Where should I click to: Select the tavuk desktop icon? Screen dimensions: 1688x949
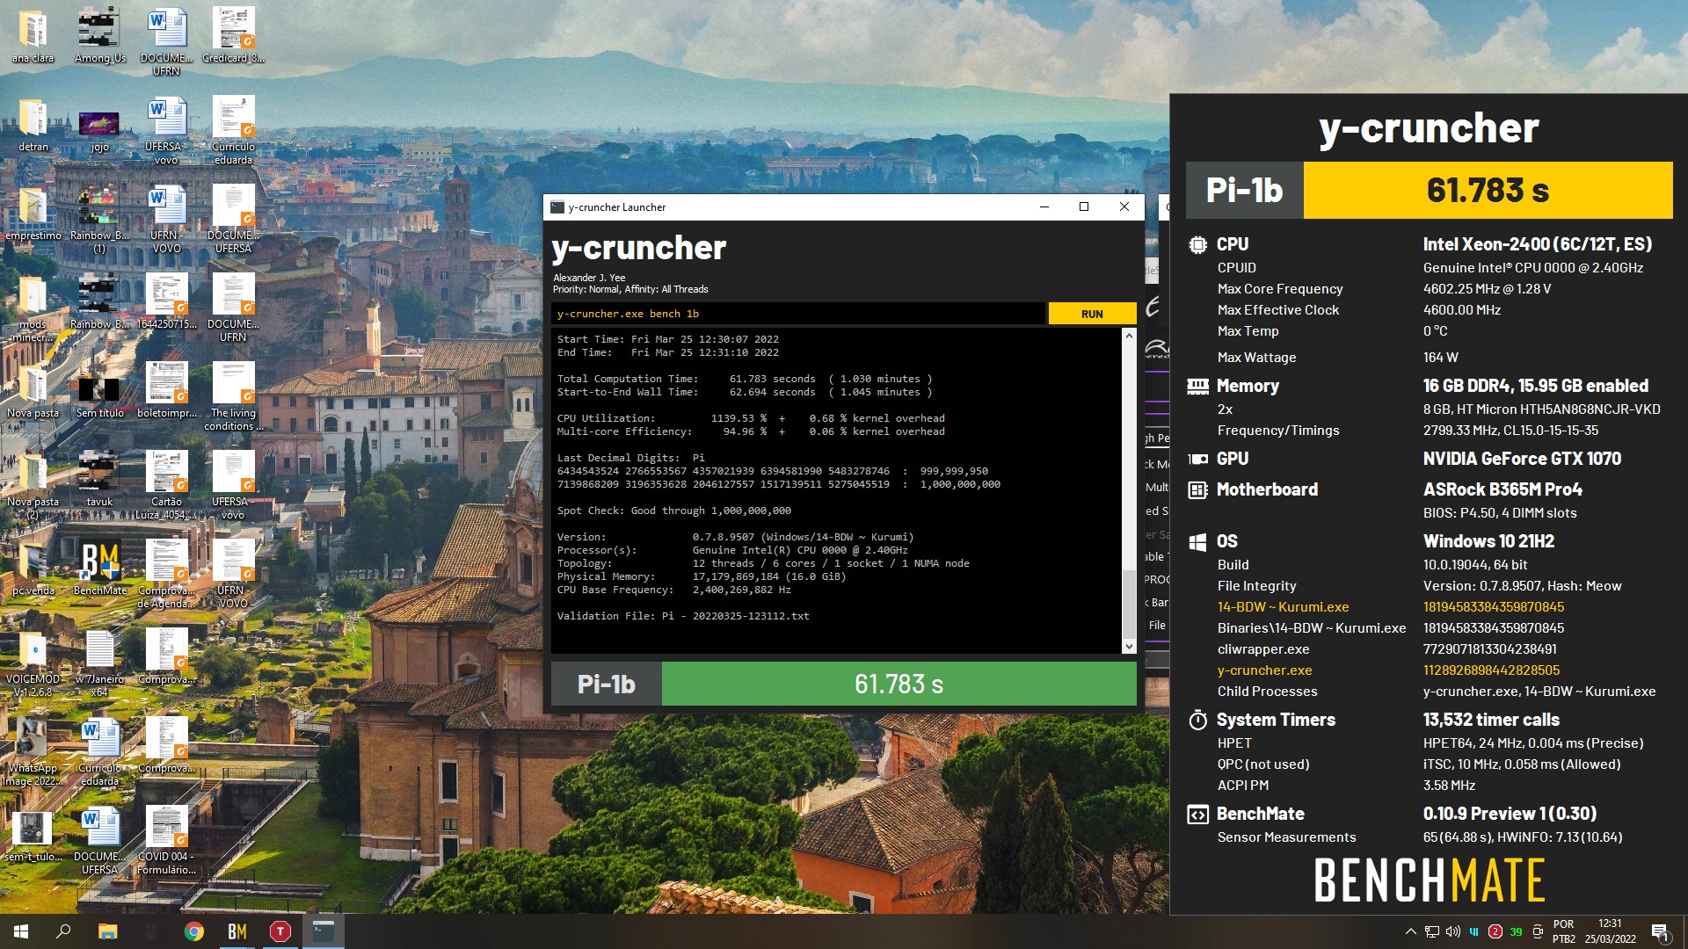click(99, 481)
